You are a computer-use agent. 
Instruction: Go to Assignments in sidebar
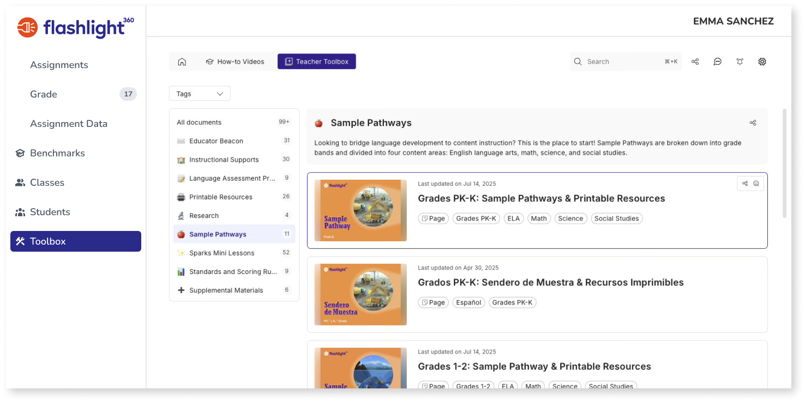click(59, 65)
